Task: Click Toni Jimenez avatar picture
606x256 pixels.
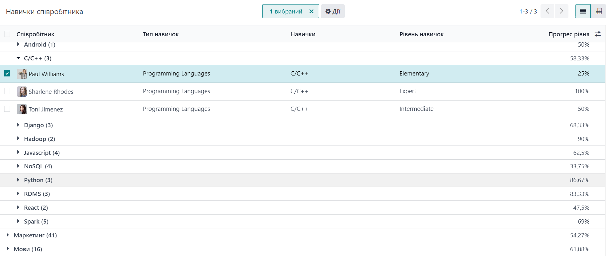Action: coord(22,109)
